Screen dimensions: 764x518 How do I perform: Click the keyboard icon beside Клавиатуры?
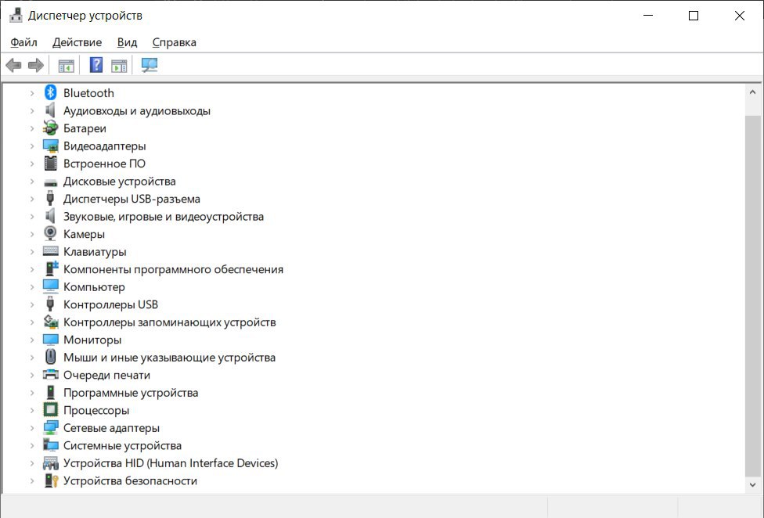click(x=50, y=250)
